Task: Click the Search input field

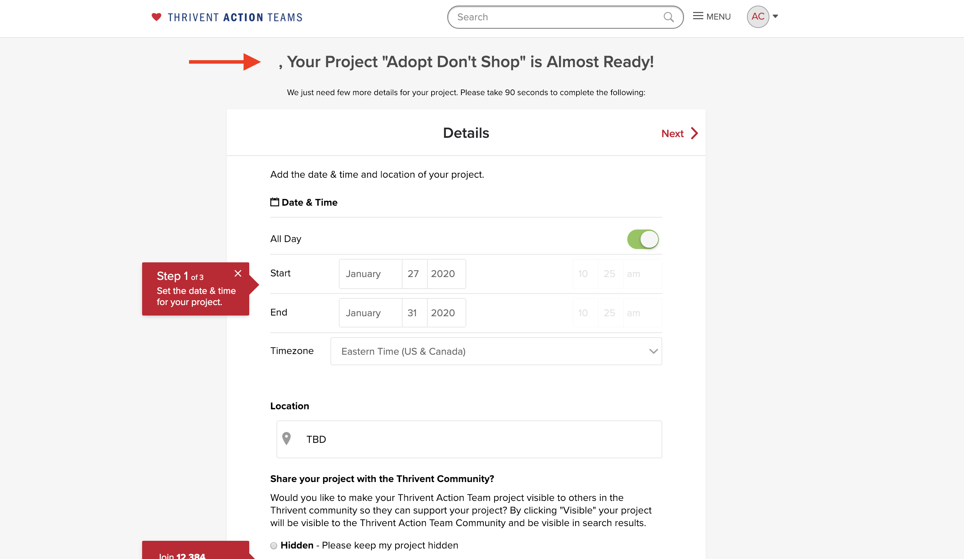Action: click(565, 17)
